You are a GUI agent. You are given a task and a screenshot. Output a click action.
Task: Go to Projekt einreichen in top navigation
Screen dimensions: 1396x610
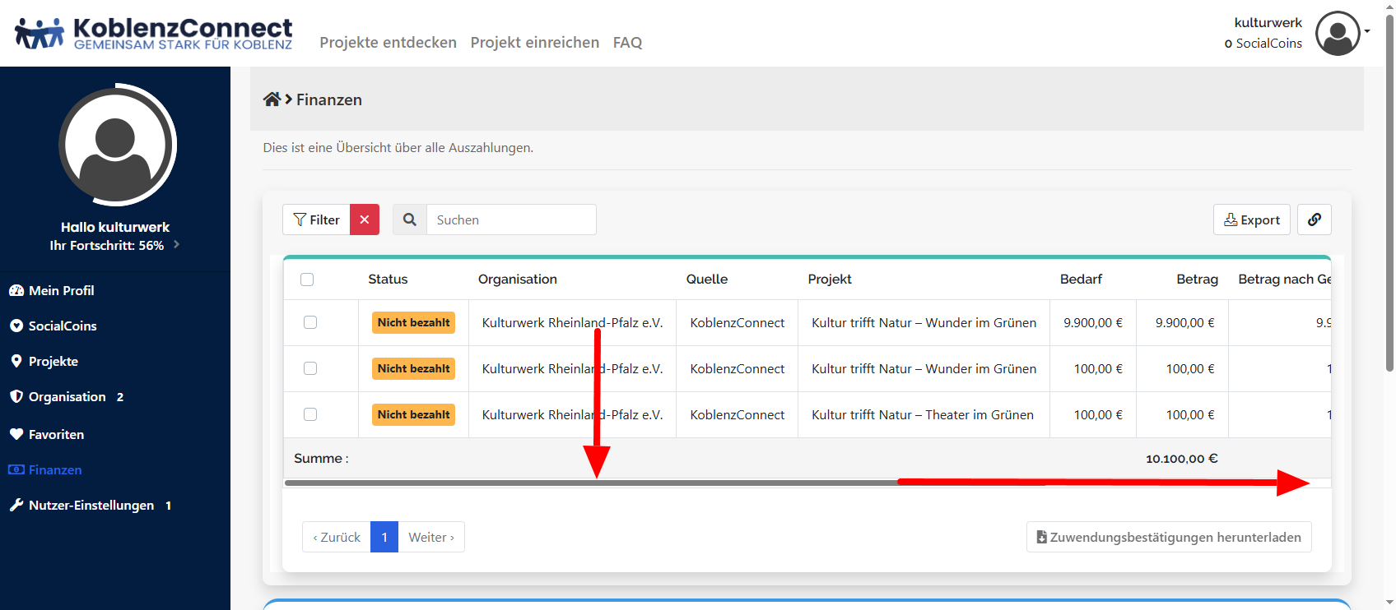(534, 43)
